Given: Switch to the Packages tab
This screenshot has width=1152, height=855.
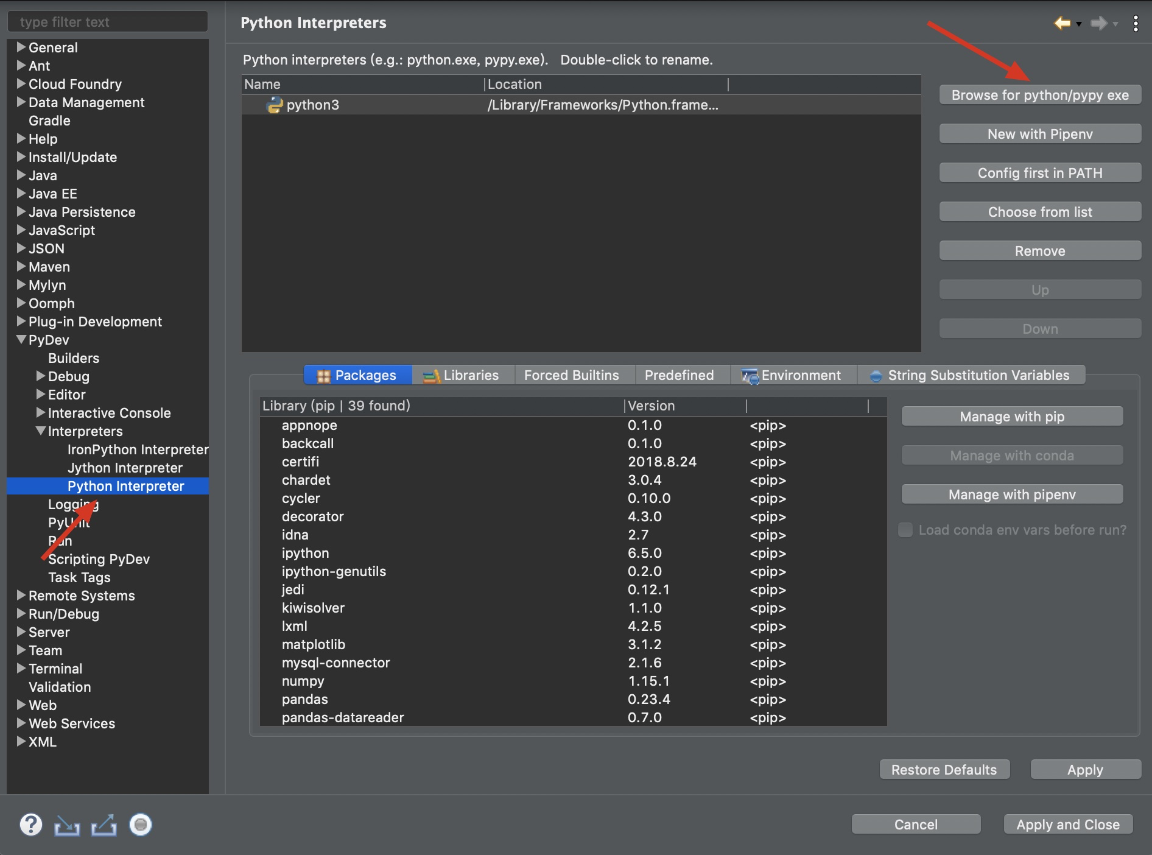Looking at the screenshot, I should click(x=357, y=375).
